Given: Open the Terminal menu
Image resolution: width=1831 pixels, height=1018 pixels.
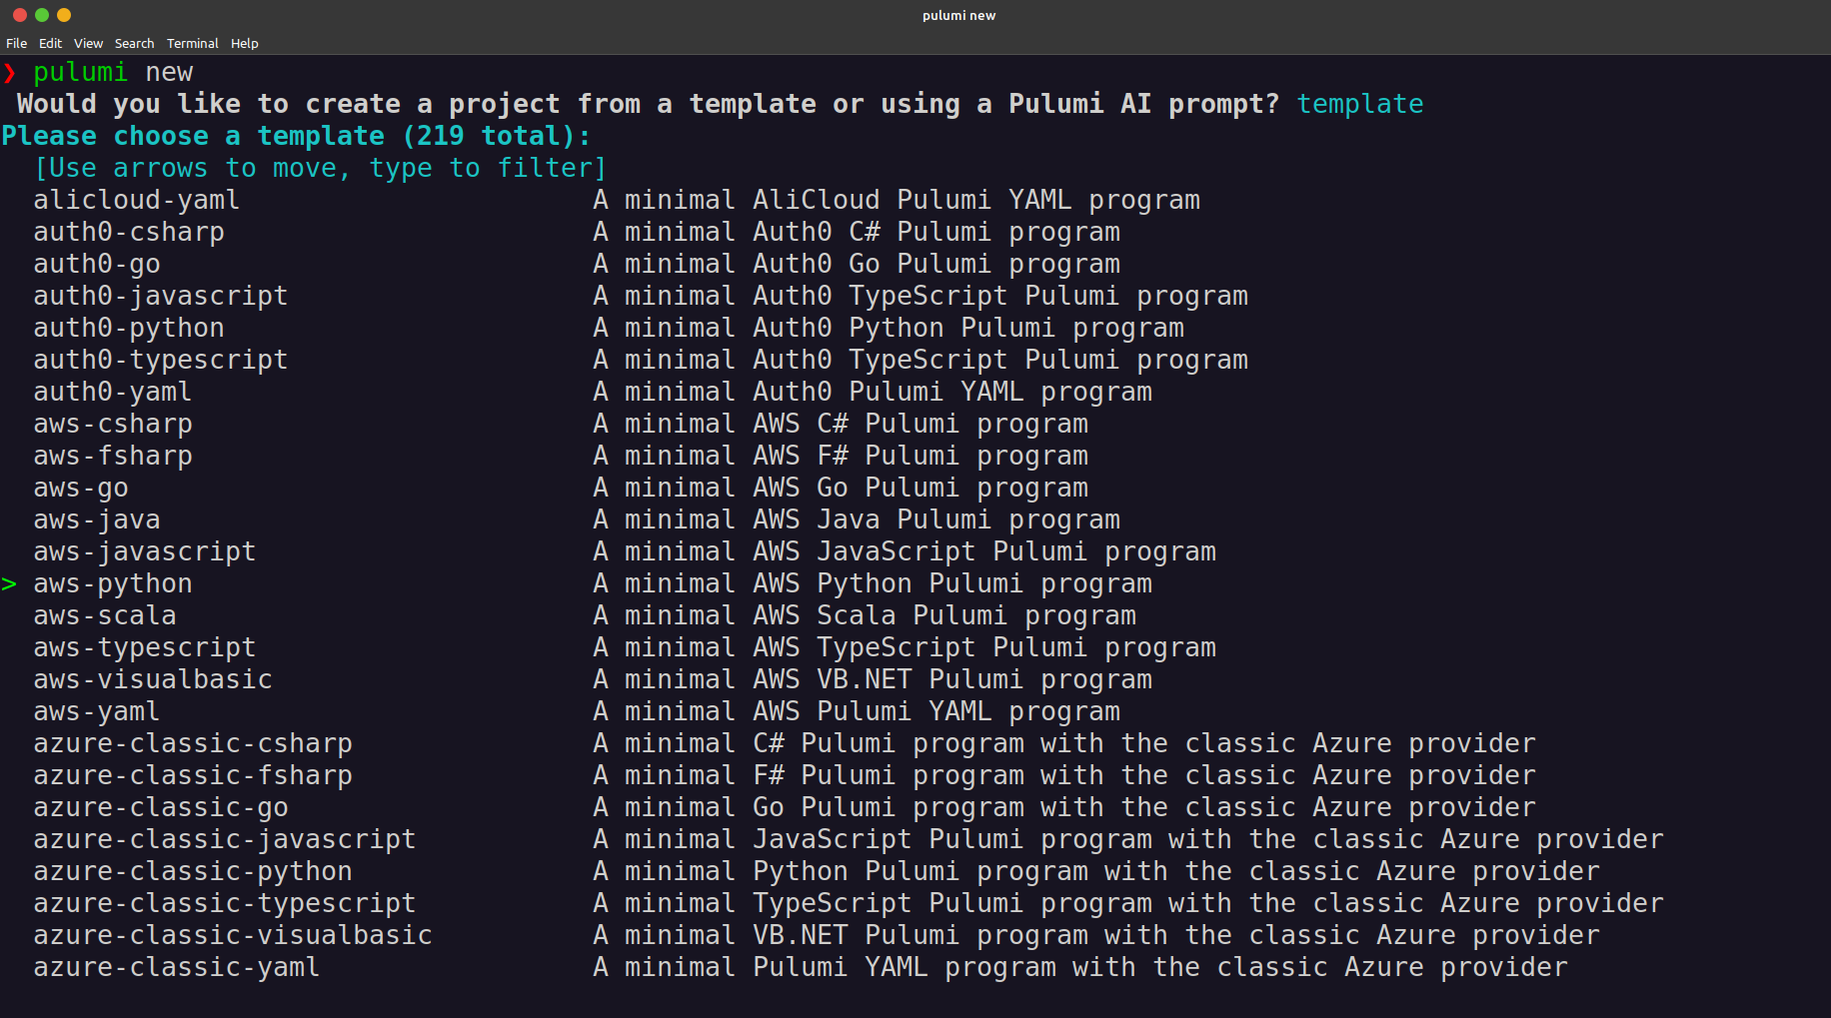Looking at the screenshot, I should tap(192, 43).
